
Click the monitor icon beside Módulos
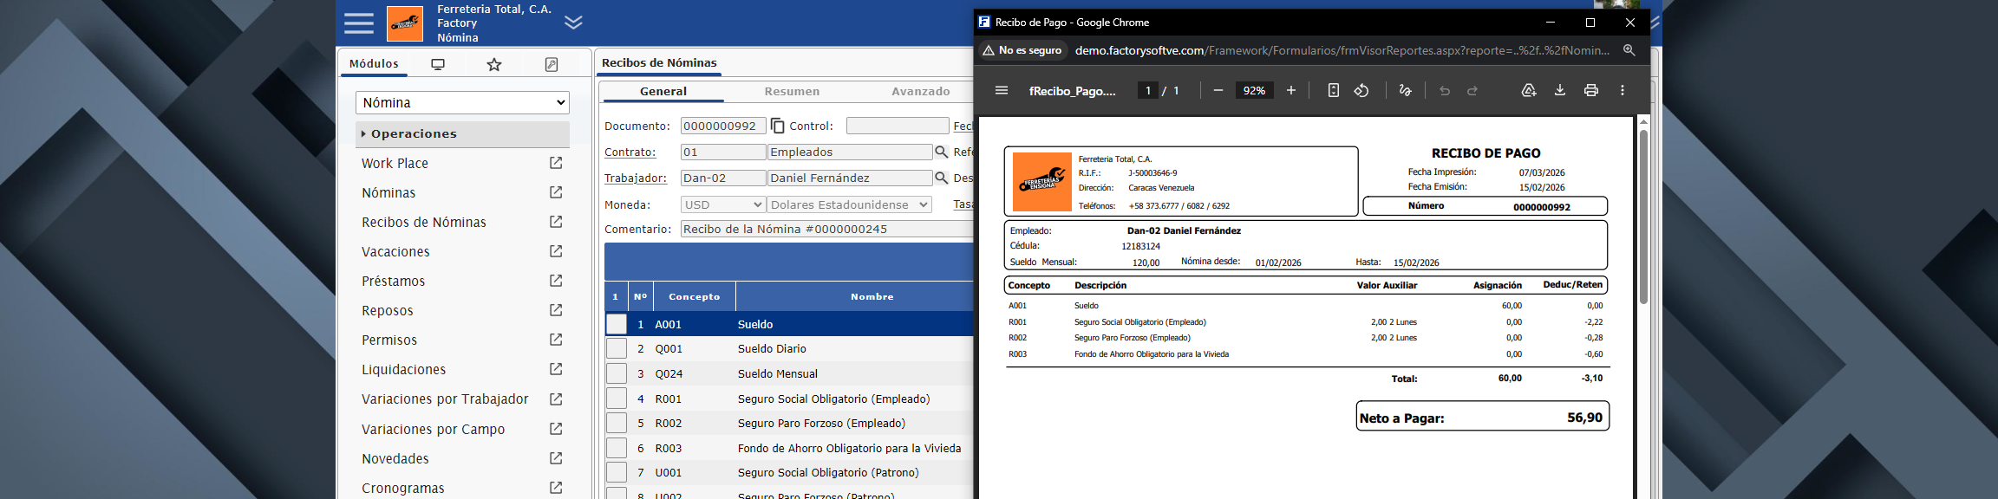click(438, 65)
